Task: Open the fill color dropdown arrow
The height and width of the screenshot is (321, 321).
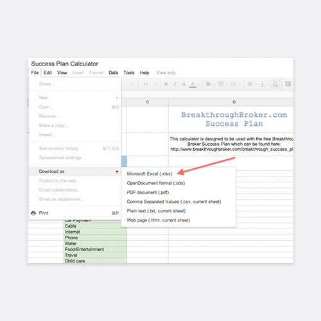Action: click(x=214, y=85)
